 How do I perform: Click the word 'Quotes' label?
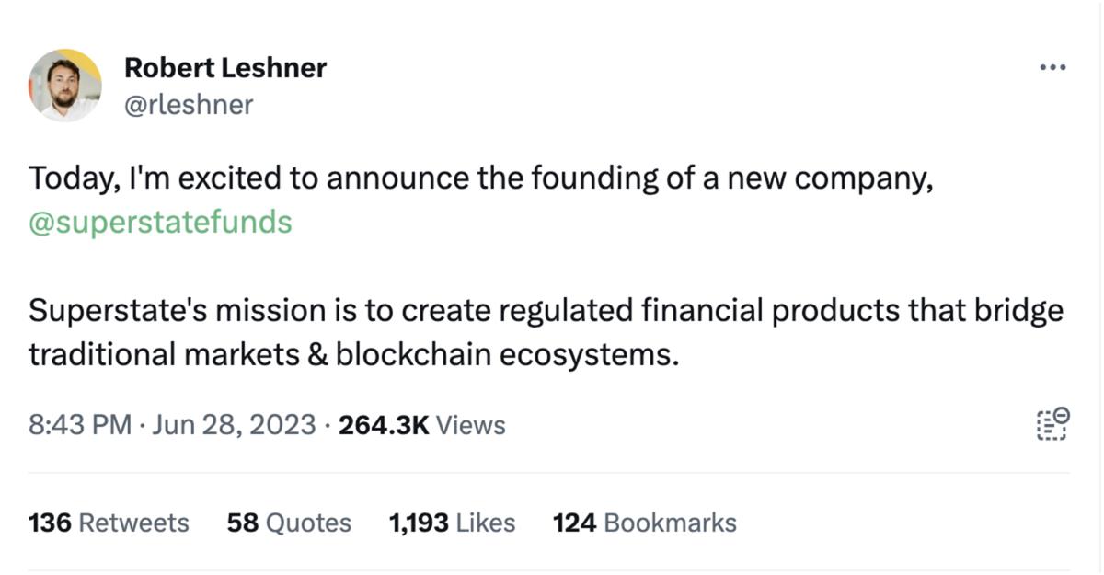click(309, 523)
